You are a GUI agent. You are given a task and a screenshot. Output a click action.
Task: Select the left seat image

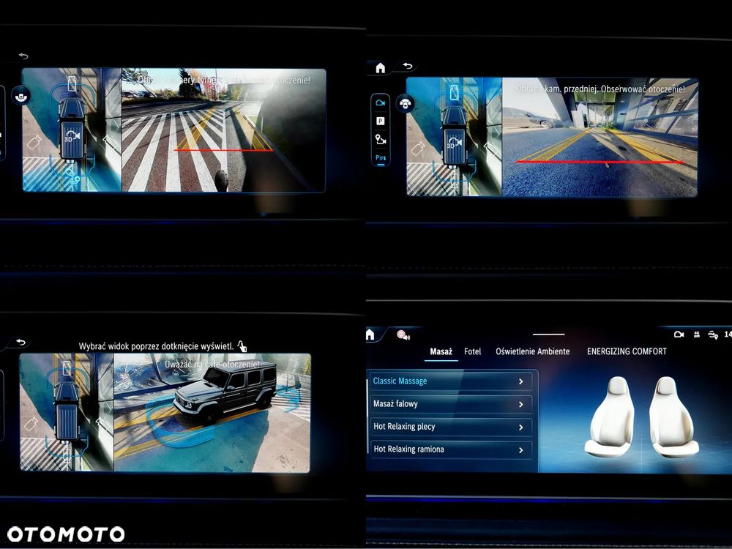611,417
